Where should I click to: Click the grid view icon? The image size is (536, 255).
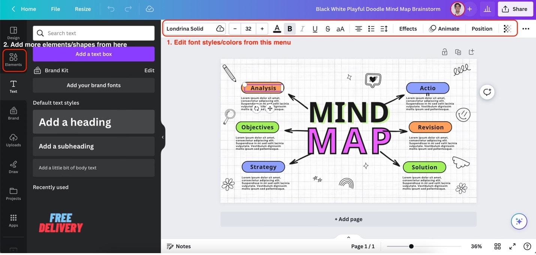point(497,246)
